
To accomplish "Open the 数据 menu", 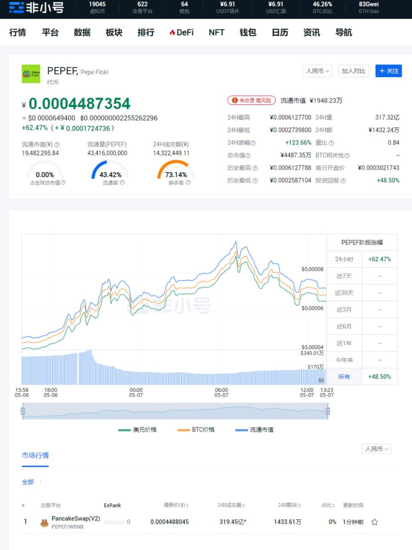I will [x=82, y=33].
